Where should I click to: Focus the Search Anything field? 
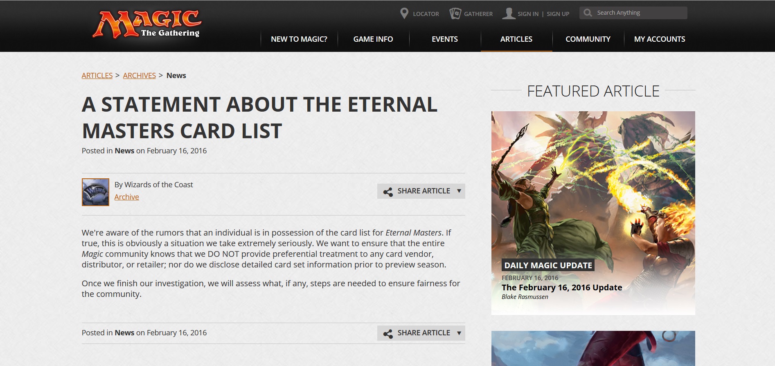click(x=633, y=13)
